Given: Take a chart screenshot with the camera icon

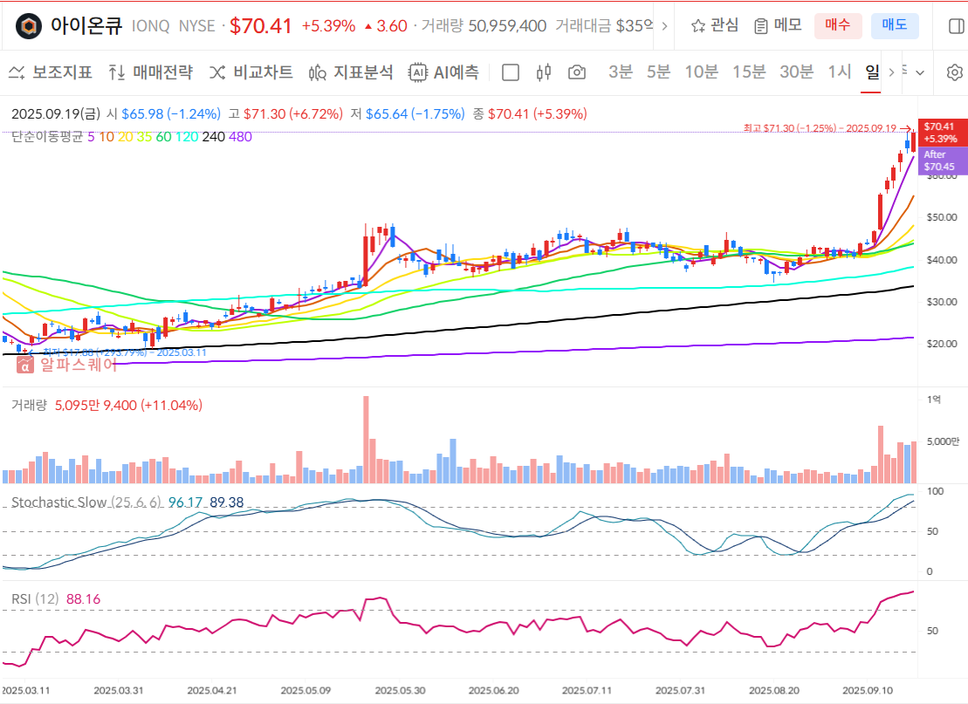Looking at the screenshot, I should tap(576, 72).
